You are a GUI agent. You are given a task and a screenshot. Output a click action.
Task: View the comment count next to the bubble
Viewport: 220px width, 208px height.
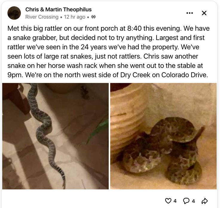pos(193,201)
